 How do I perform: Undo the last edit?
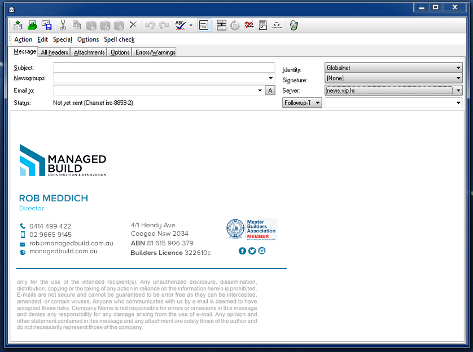(150, 25)
